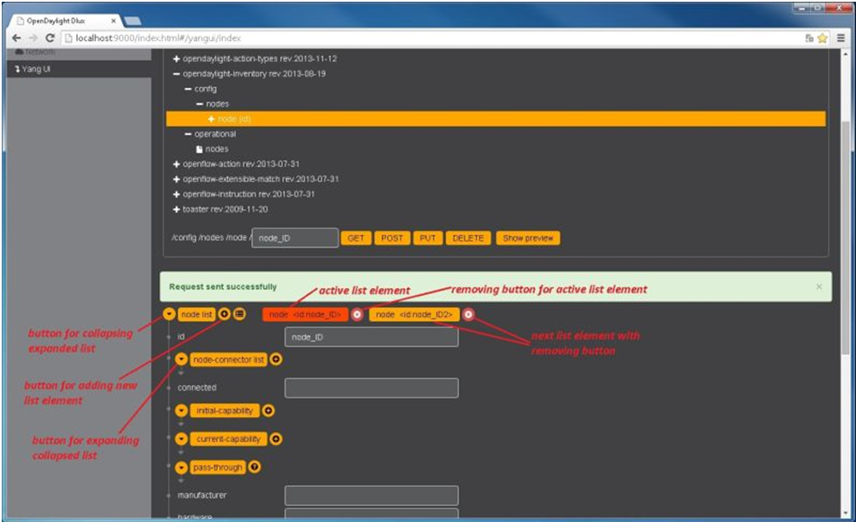Go forward in browser

pyautogui.click(x=32, y=38)
